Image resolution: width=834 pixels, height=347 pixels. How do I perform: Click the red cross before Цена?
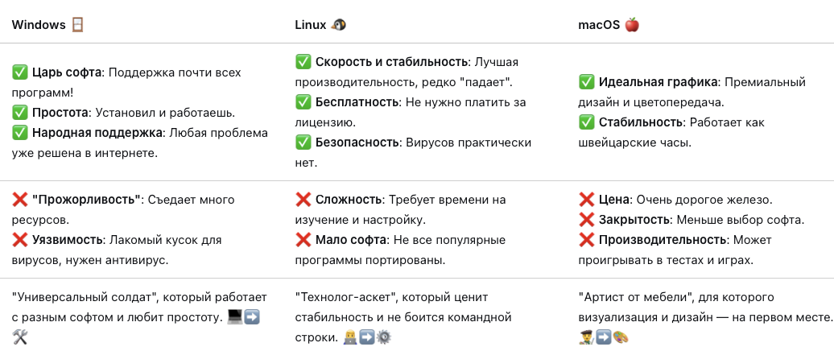(587, 200)
